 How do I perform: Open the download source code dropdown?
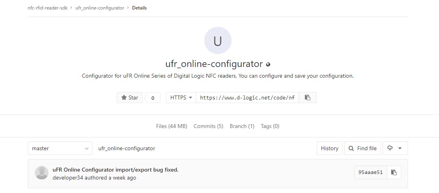click(x=395, y=148)
